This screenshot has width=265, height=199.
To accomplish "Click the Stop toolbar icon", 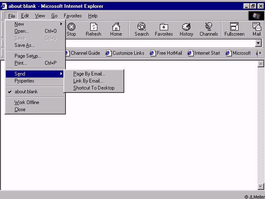I will pos(71,29).
